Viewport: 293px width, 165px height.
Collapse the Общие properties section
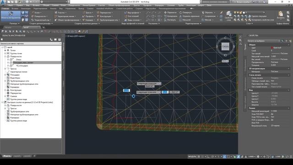tap(288, 45)
